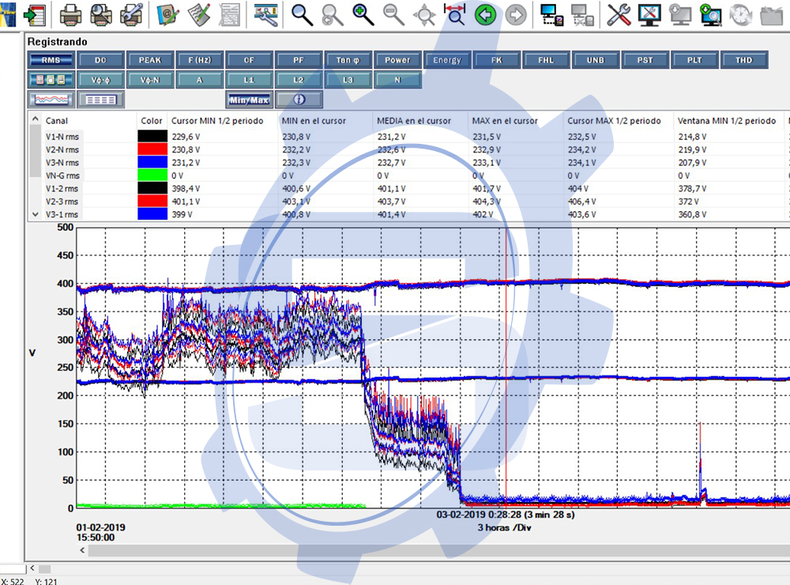Switch to the table grid view icon
This screenshot has height=585, width=790.
[100, 100]
